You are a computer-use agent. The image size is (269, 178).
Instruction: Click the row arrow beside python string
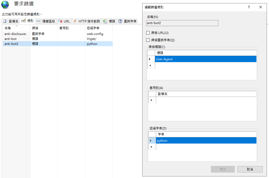(151, 141)
